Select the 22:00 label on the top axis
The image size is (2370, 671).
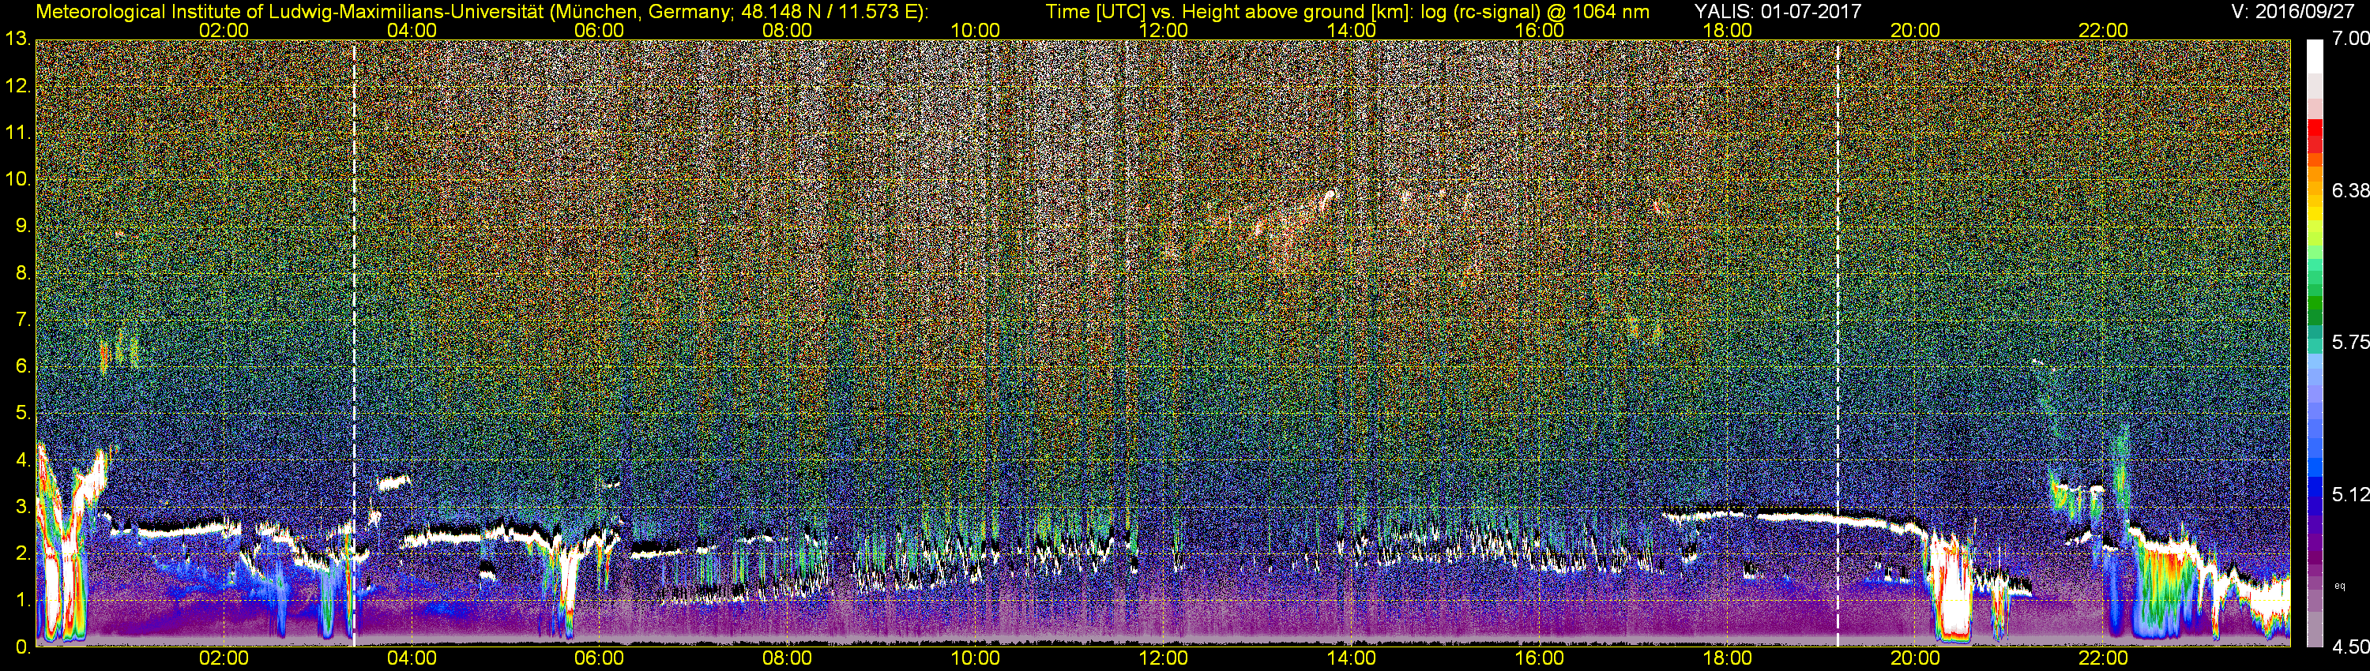coord(2103,30)
